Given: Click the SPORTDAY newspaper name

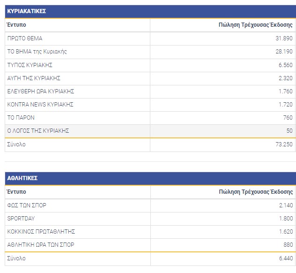Looking at the screenshot, I should point(21,218).
